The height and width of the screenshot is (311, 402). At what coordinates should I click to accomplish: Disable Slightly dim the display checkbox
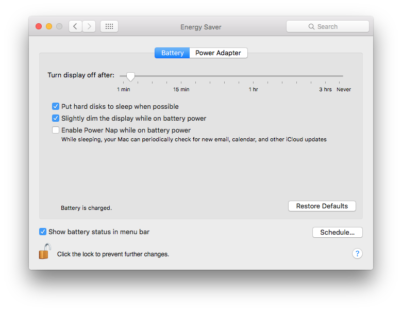click(56, 118)
